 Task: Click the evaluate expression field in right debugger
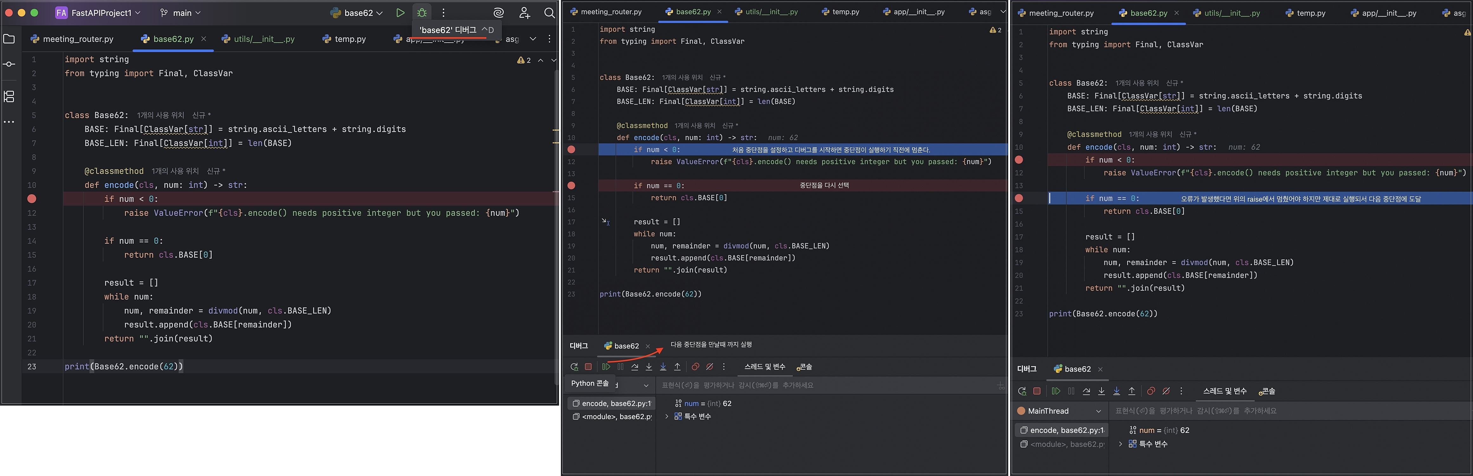point(1258,411)
